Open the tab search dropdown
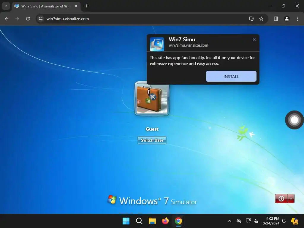The image size is (304, 228). (6, 6)
